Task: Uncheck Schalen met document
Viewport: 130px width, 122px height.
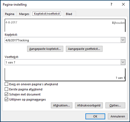Action: click(x=6, y=94)
